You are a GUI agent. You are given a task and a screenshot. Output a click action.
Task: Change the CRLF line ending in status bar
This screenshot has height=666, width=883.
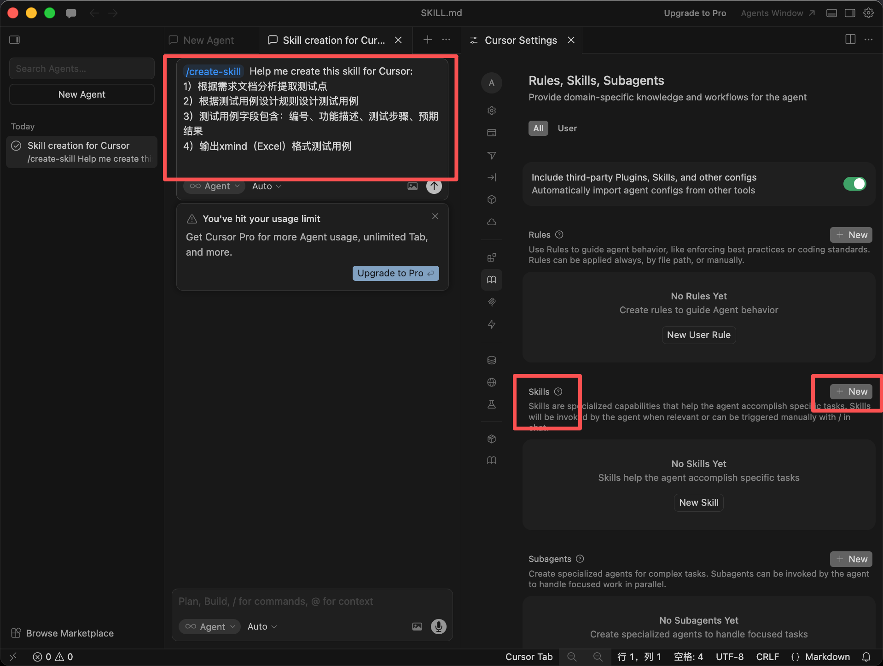point(767,657)
